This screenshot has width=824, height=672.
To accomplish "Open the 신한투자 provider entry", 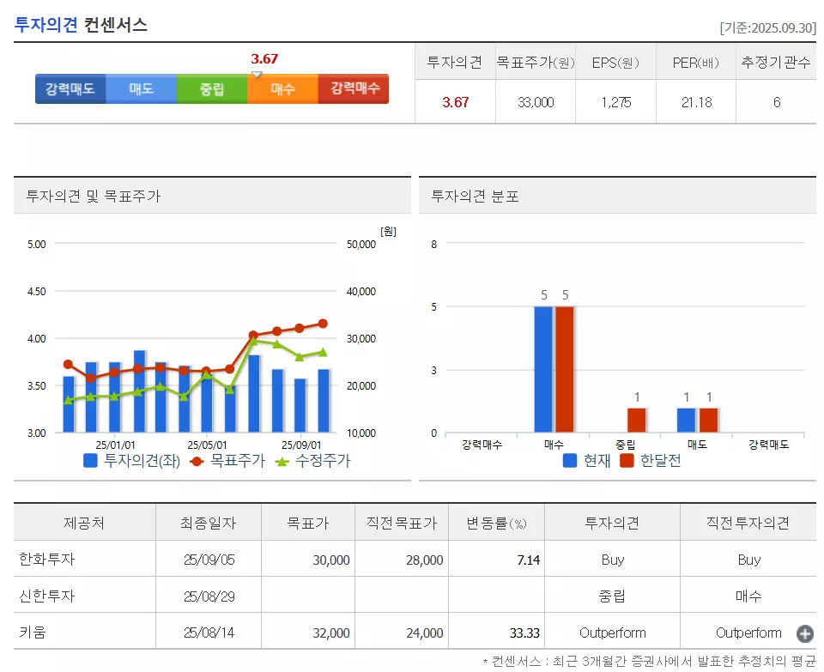I will click(x=47, y=596).
